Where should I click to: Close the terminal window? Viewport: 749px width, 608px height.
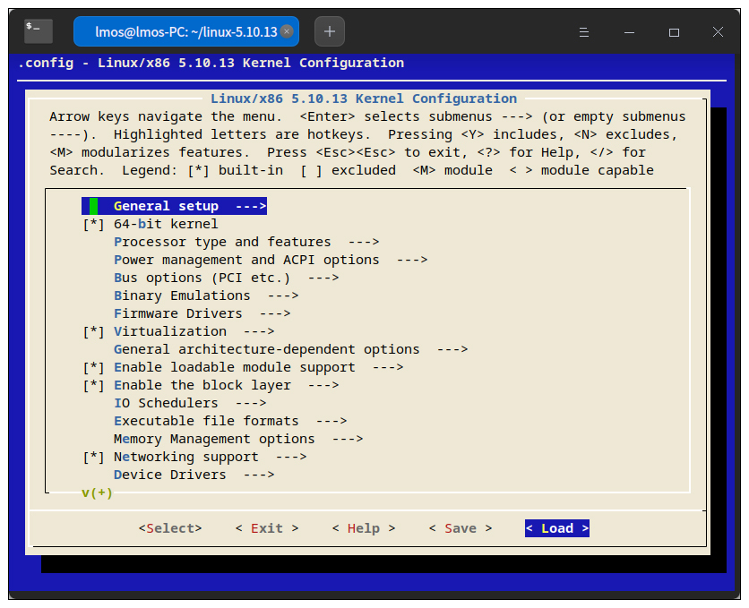pos(718,31)
